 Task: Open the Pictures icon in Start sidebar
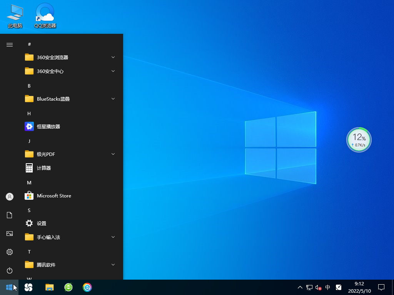(10, 234)
